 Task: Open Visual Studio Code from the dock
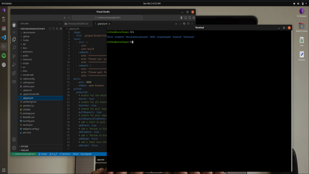(x=4, y=37)
